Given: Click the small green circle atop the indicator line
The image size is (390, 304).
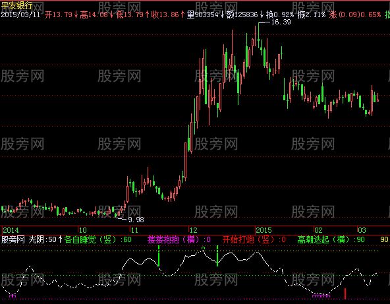Looking at the screenshot, I should [203, 248].
